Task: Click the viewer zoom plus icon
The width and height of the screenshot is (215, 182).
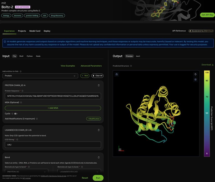Action: (x=195, y=80)
